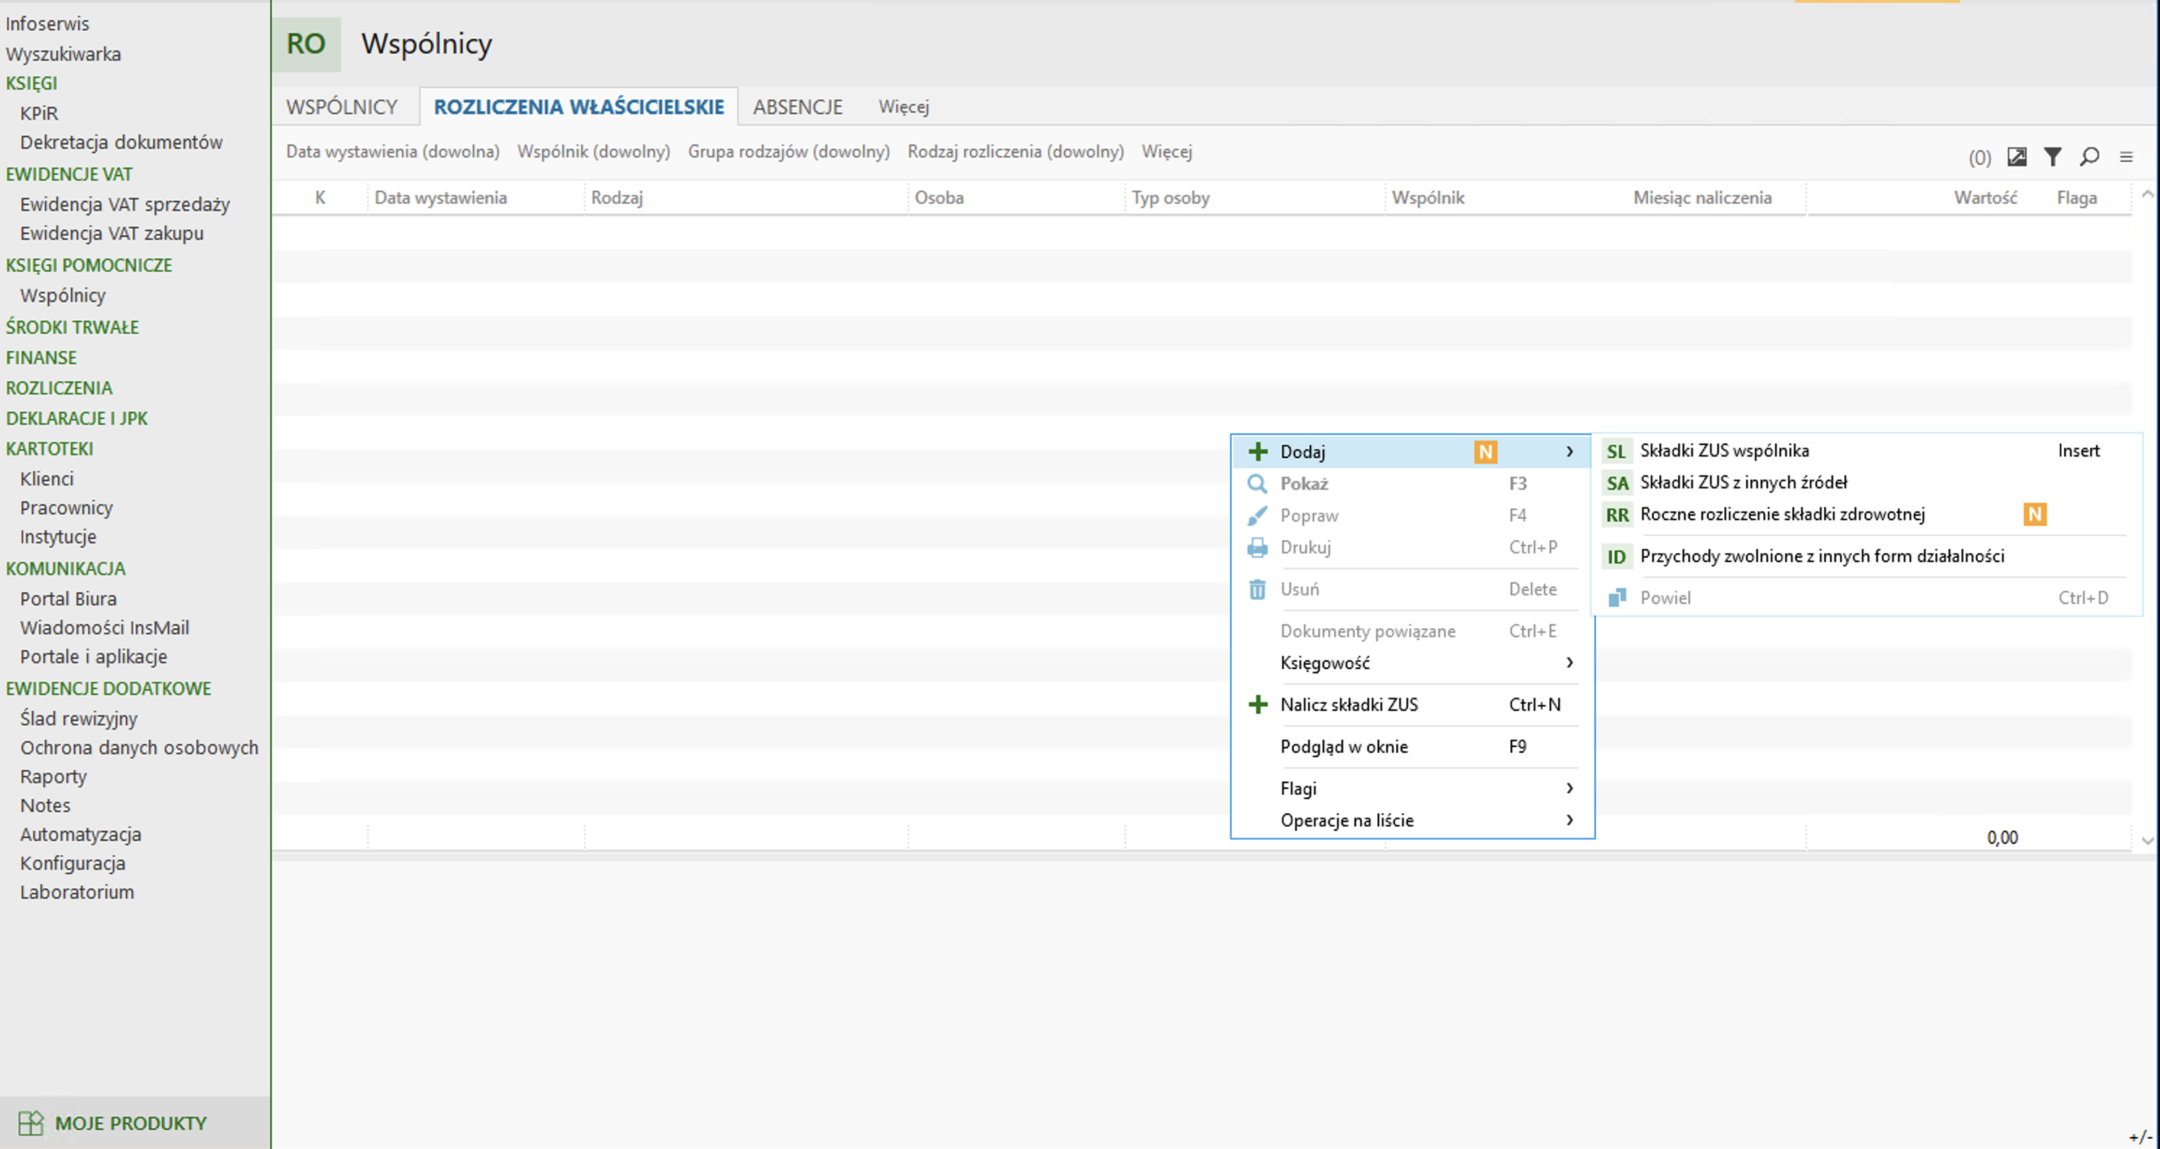The image size is (2160, 1149).
Task: Click the filter funnel icon
Action: tap(2053, 157)
